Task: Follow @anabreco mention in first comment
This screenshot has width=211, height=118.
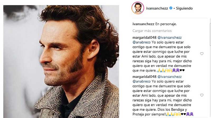Action: pyautogui.click(x=142, y=42)
